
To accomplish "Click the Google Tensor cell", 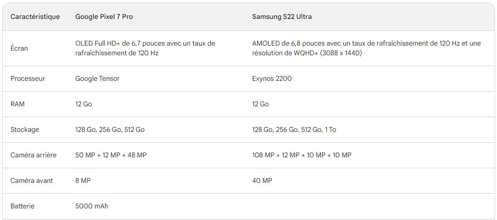I will pyautogui.click(x=97, y=78).
